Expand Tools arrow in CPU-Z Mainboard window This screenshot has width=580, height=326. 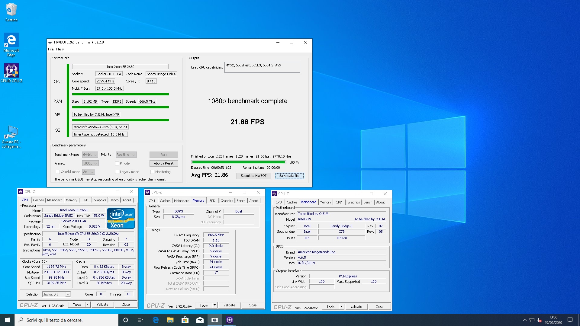click(x=341, y=307)
